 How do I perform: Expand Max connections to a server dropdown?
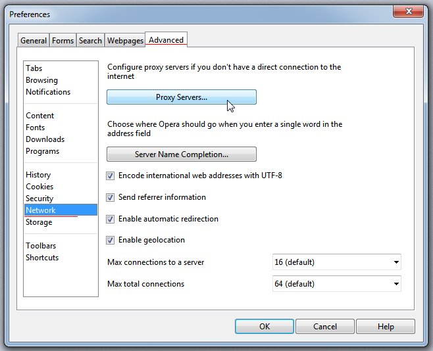(337, 262)
